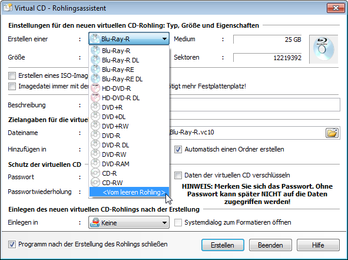Open Hilfe button
The width and height of the screenshot is (348, 260).
tap(318, 245)
